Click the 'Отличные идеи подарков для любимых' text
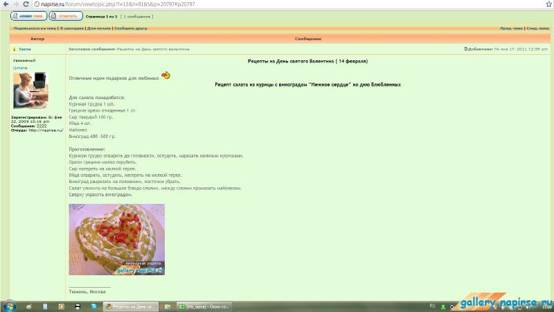Viewport: 554px width, 312px height. coord(114,78)
